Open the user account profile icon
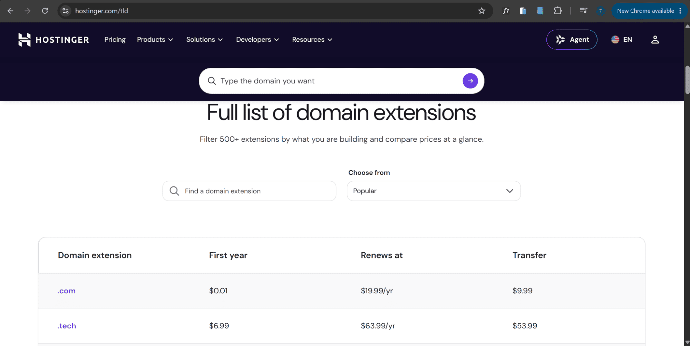This screenshot has height=346, width=690. click(655, 40)
